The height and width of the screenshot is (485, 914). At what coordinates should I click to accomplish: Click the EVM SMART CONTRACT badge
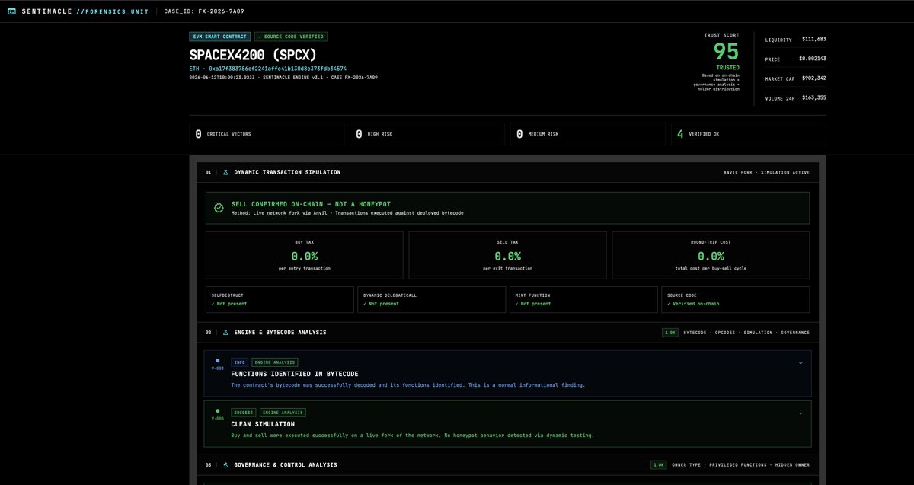pyautogui.click(x=220, y=37)
